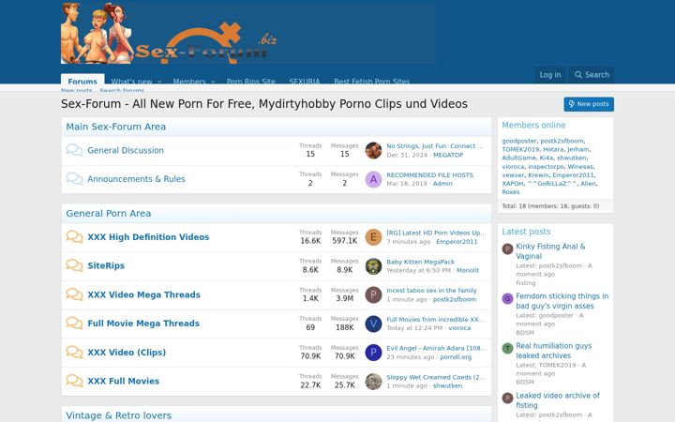This screenshot has height=422, width=675.
Task: Click the blue New posts button
Action: [x=589, y=104]
